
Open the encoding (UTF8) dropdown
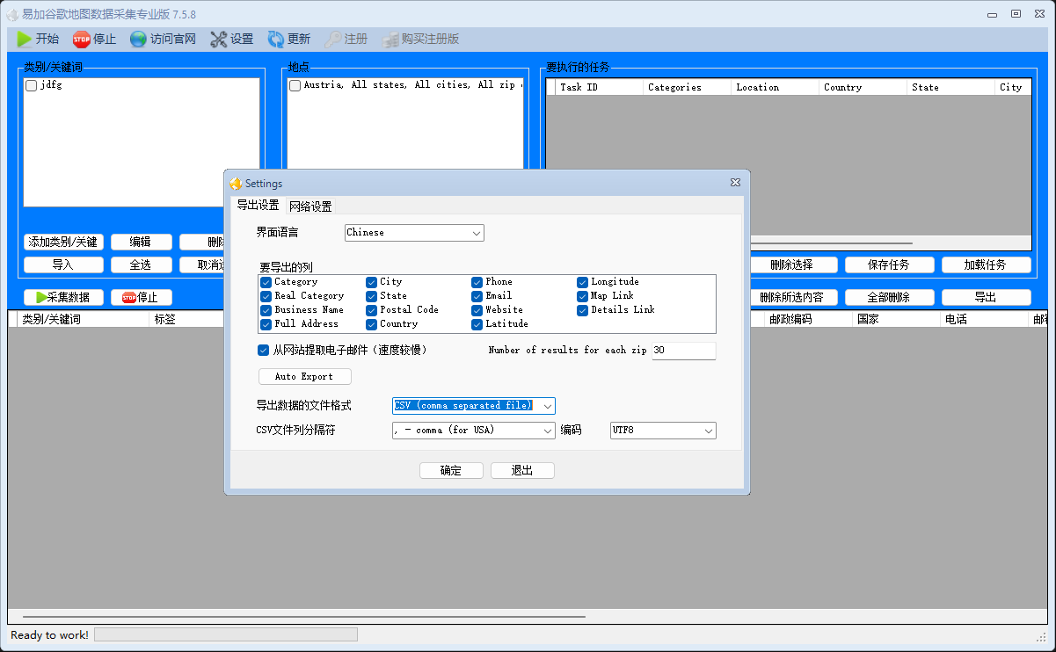point(663,431)
